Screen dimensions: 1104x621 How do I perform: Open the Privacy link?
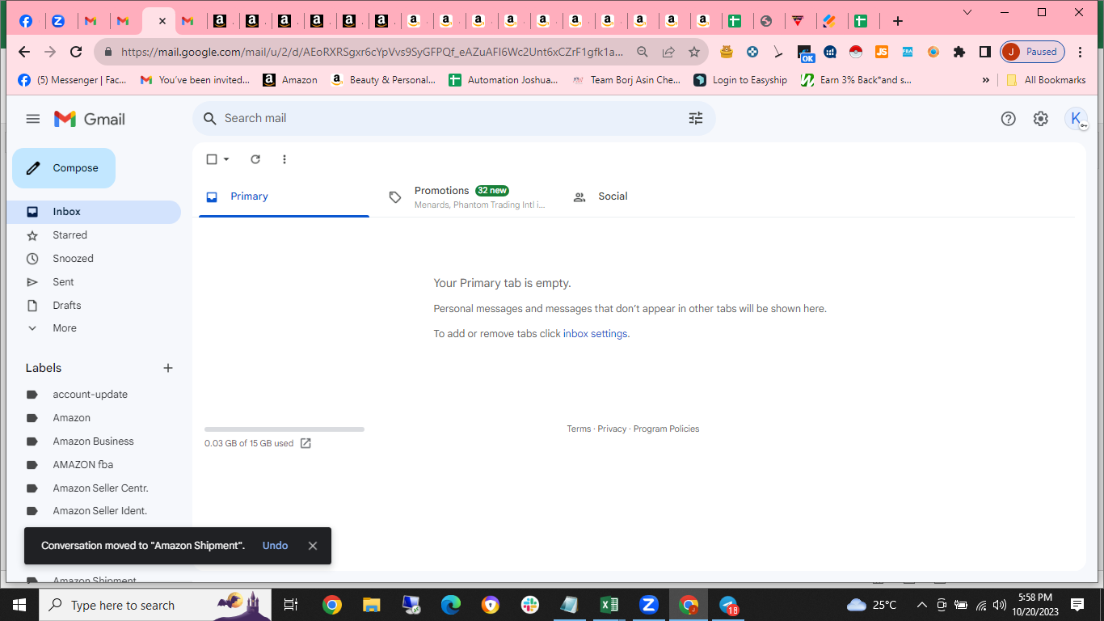coord(612,429)
